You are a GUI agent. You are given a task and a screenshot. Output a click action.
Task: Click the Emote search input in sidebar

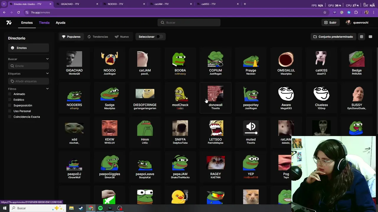click(x=28, y=66)
